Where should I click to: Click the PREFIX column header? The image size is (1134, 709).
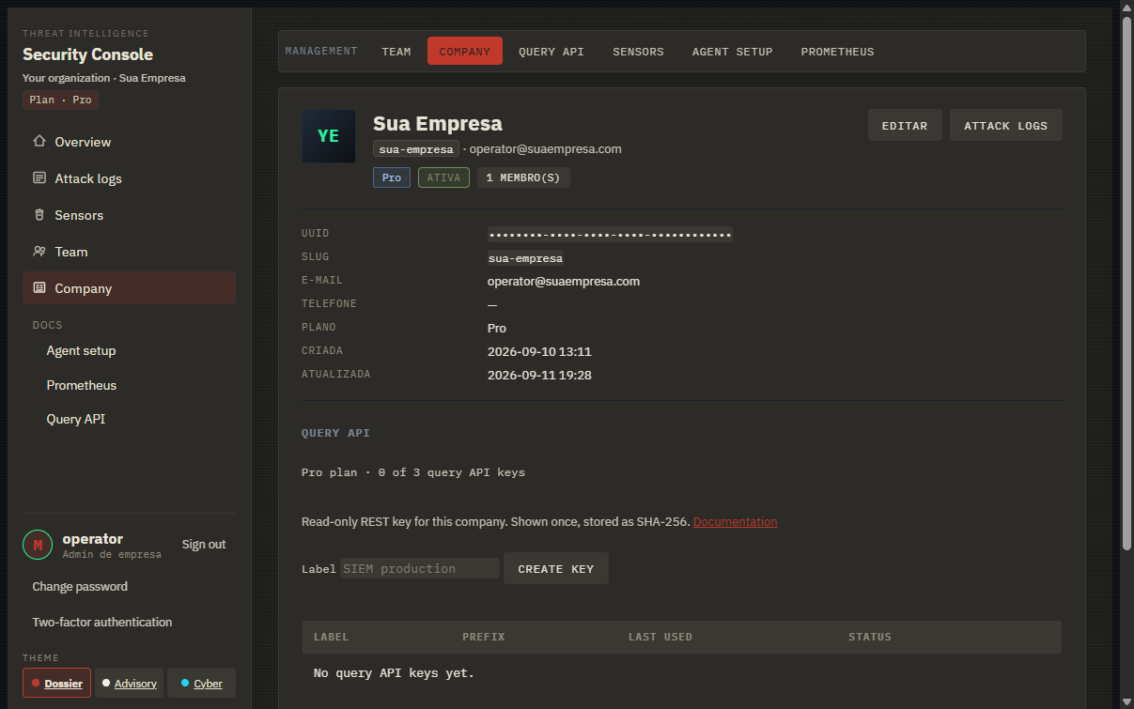[x=484, y=637]
